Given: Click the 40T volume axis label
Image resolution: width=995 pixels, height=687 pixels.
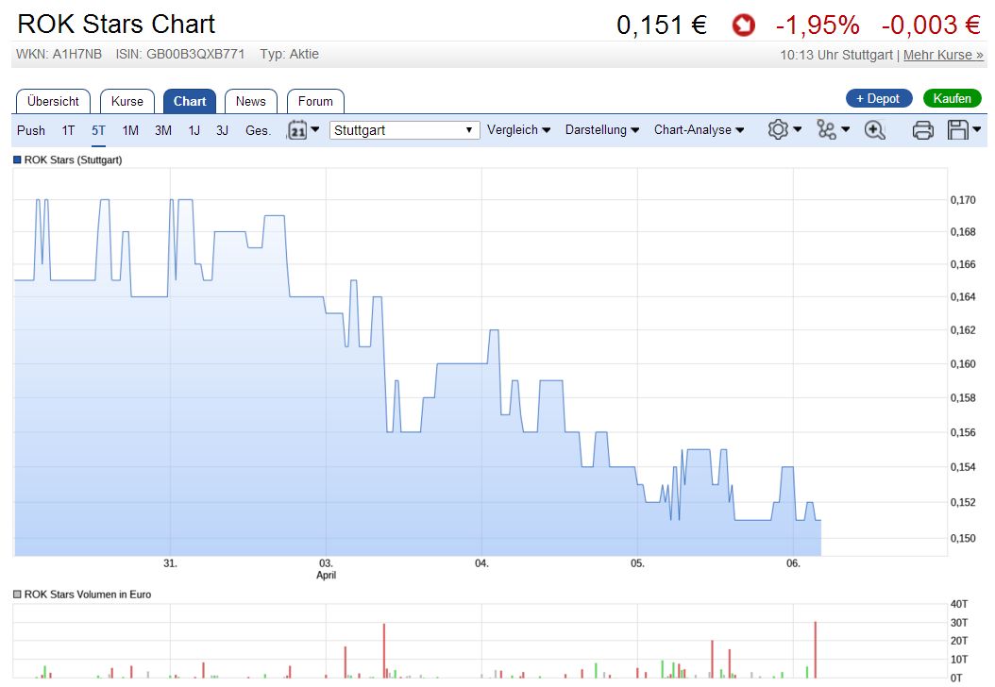Looking at the screenshot, I should (x=959, y=604).
